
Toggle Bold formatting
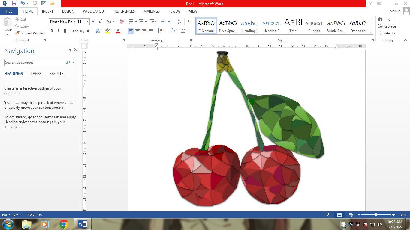(x=52, y=31)
